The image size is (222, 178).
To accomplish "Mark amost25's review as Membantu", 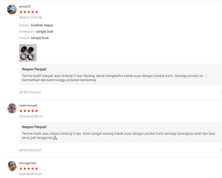I will click(33, 92).
